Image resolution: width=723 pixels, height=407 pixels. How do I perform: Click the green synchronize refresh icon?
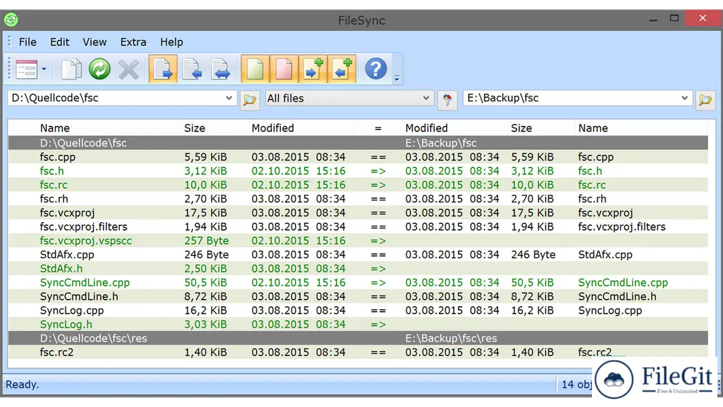[99, 70]
